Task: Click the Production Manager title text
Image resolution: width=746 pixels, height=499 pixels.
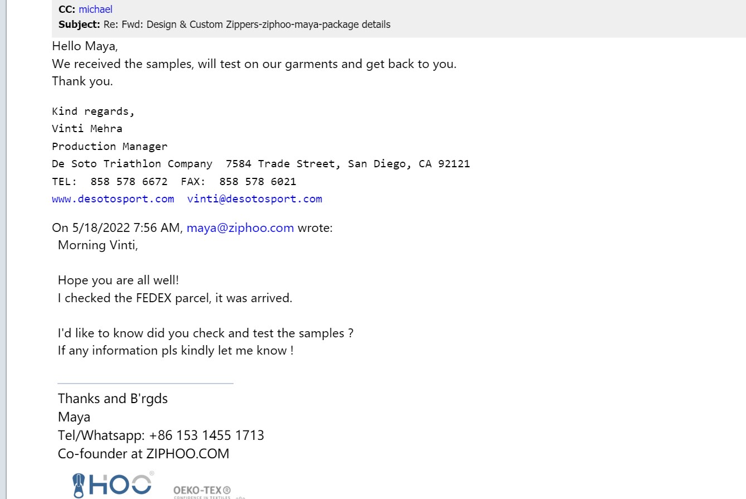Action: coord(109,147)
